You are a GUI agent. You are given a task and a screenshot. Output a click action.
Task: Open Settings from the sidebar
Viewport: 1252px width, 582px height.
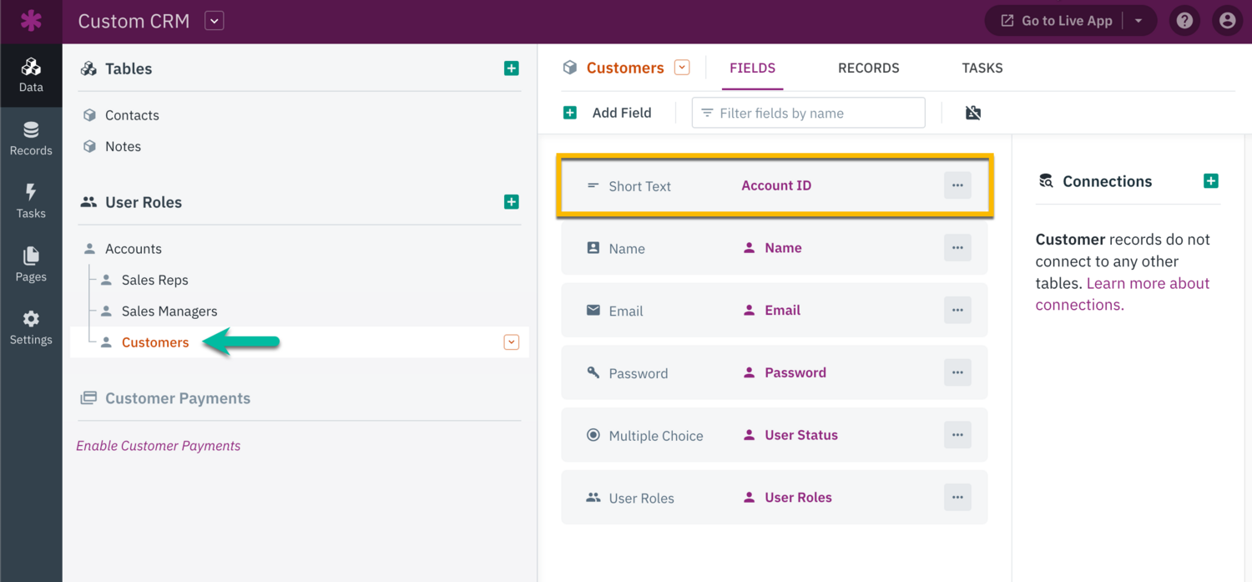[x=31, y=327]
